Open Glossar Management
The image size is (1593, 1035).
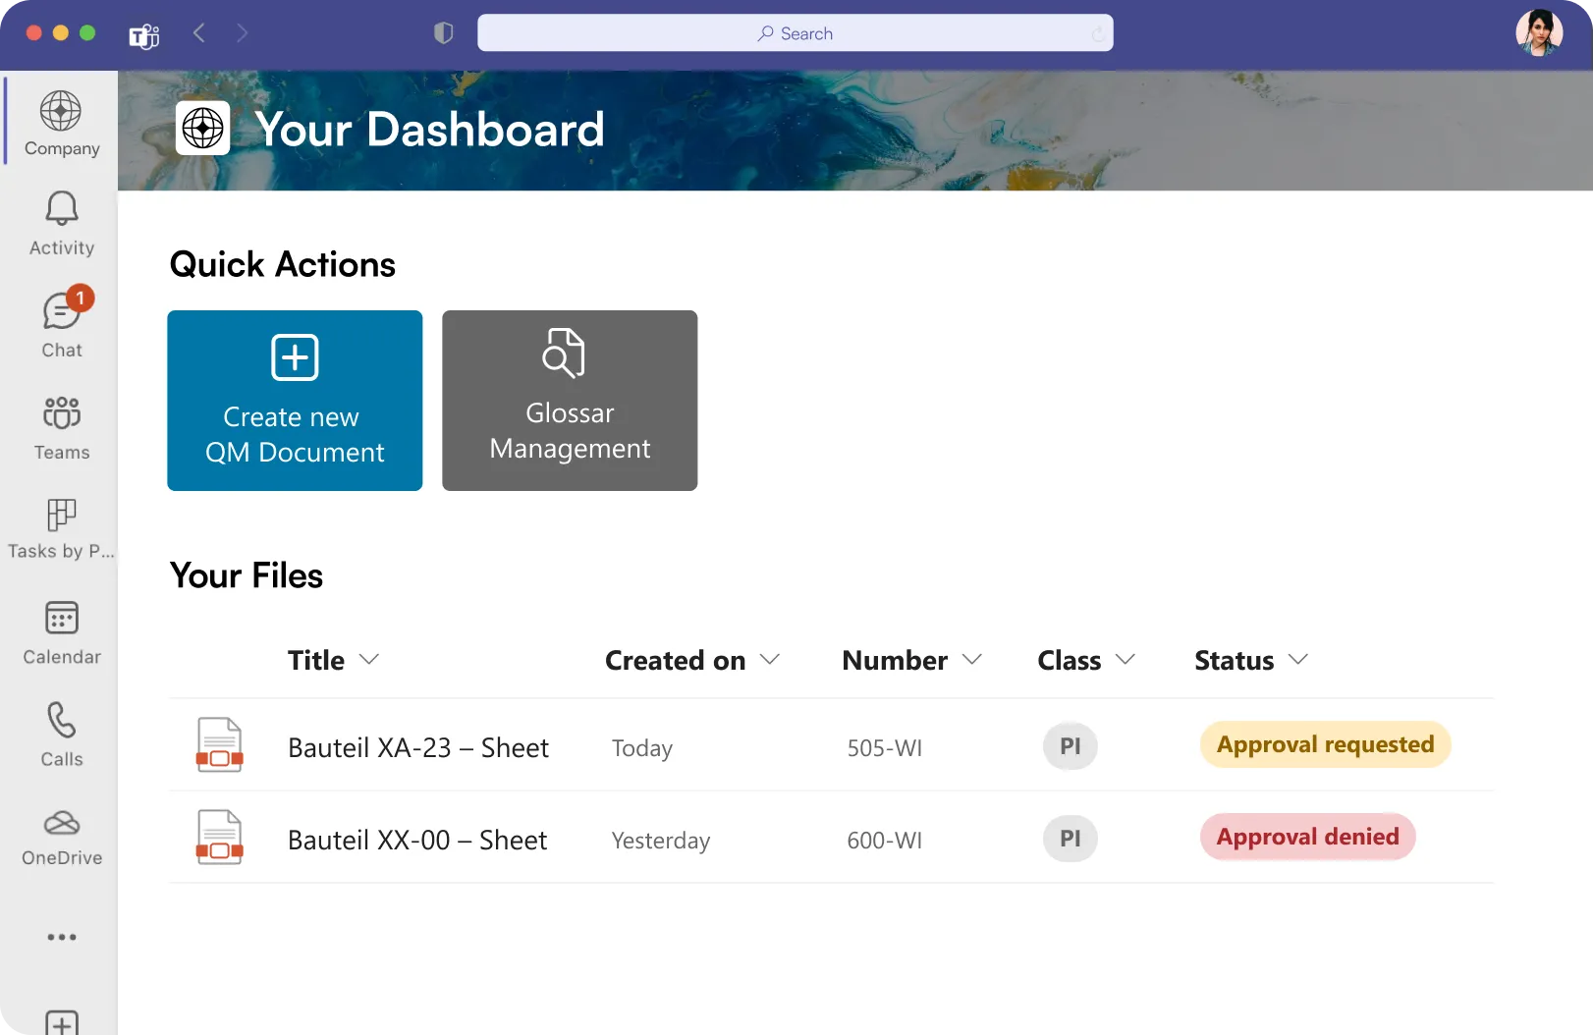click(569, 401)
